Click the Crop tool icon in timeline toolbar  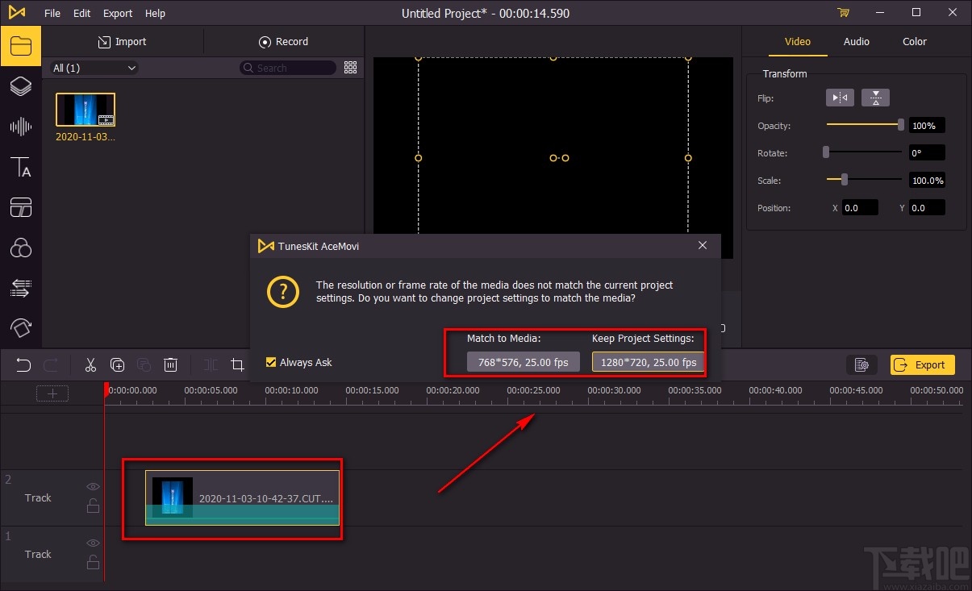point(237,364)
